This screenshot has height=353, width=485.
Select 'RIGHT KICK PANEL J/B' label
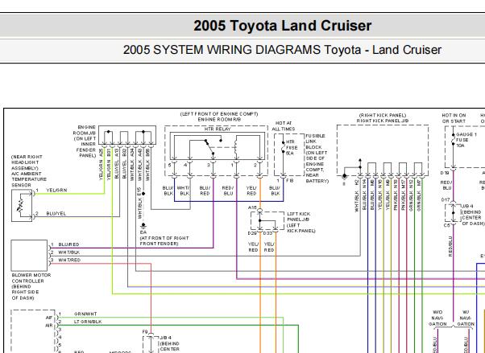(x=383, y=121)
